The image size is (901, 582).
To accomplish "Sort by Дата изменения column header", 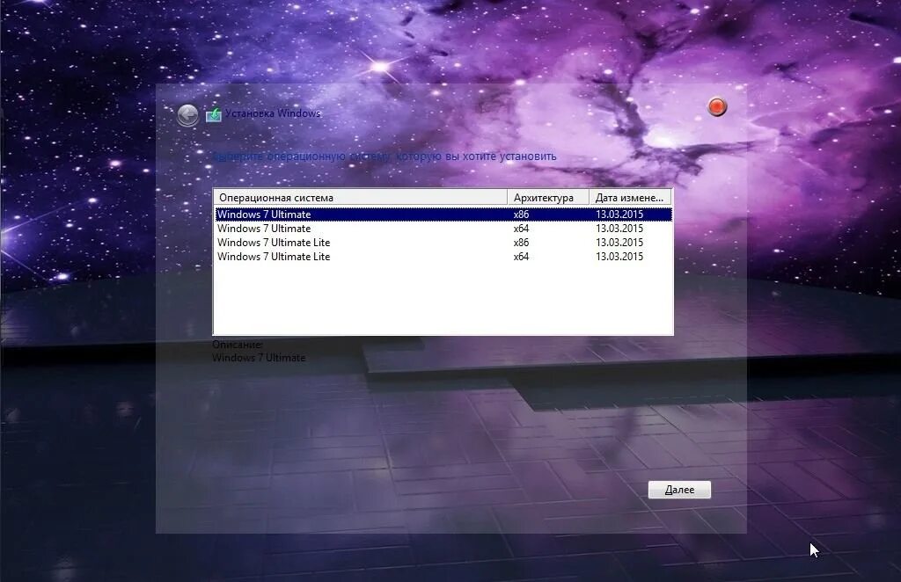I will (x=630, y=198).
